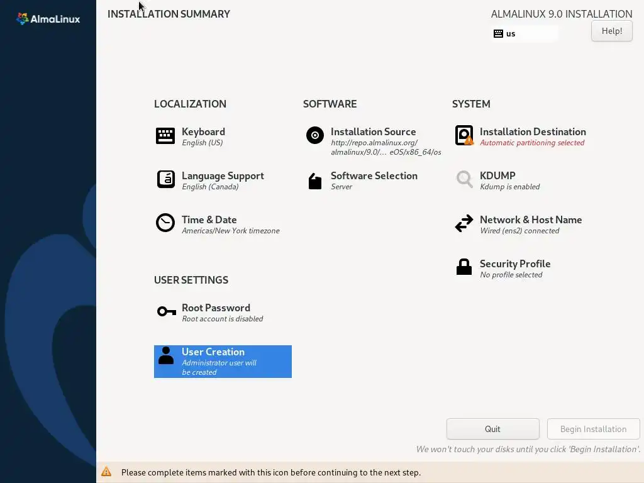Screen dimensions: 644x483
Task: Click the Network & Host Name arrows icon
Action: (464, 223)
